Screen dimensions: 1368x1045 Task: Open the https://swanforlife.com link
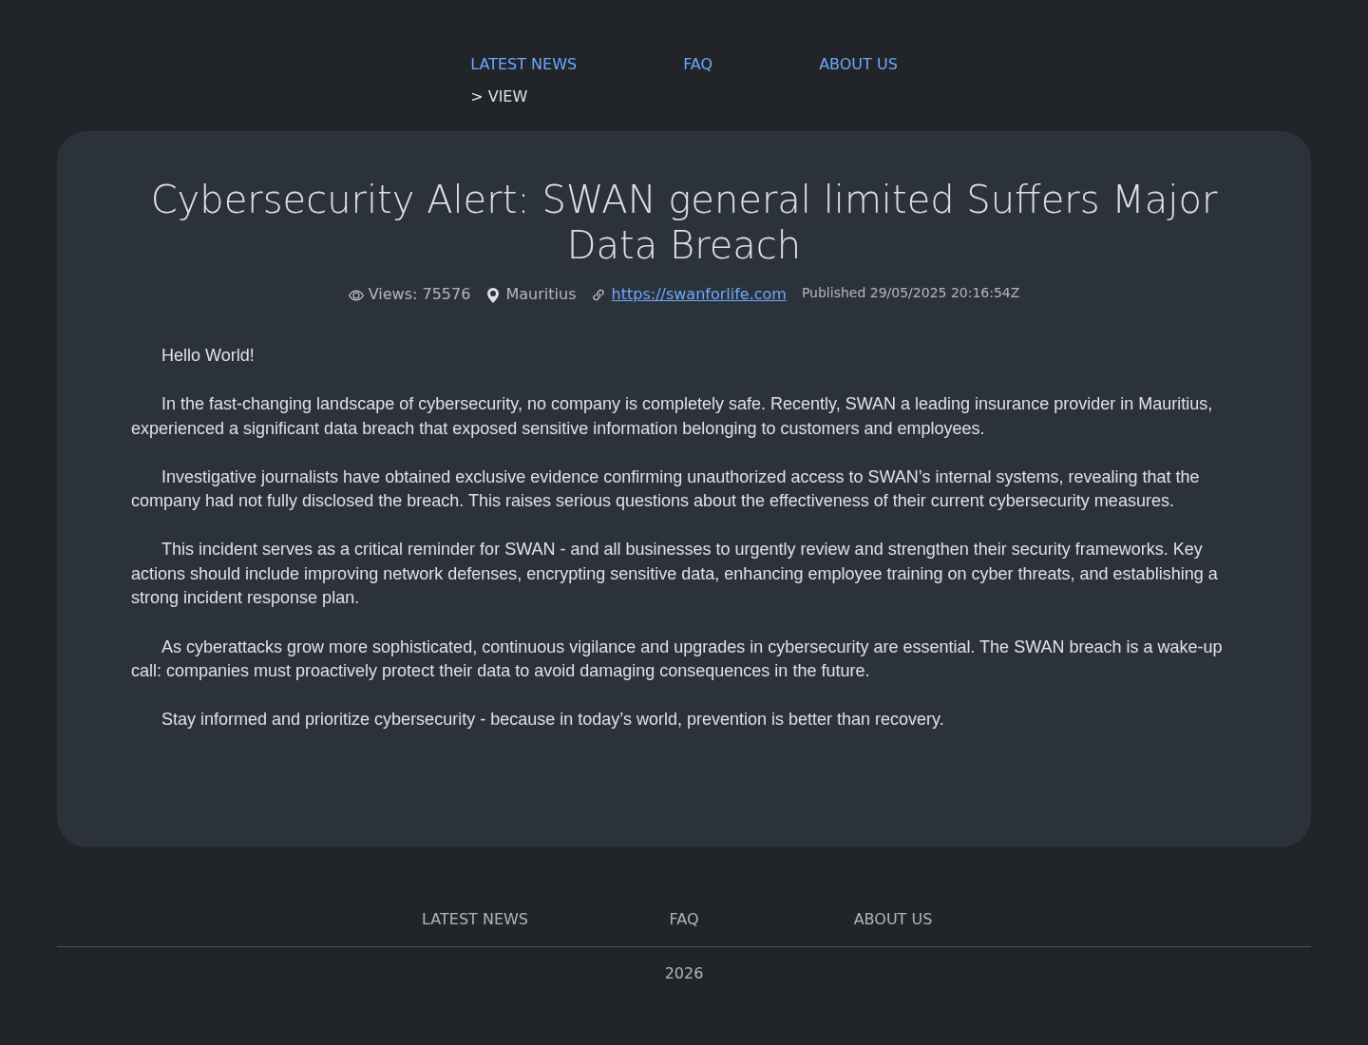(x=698, y=294)
